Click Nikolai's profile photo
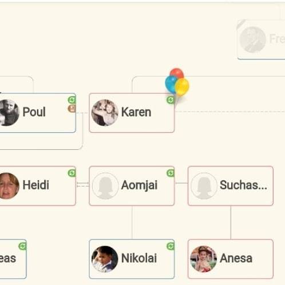 pos(105,259)
